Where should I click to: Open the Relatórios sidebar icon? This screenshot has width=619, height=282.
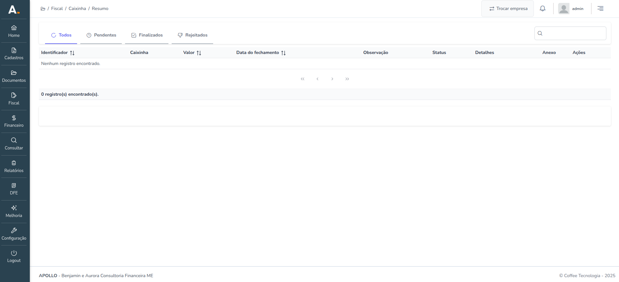click(14, 163)
